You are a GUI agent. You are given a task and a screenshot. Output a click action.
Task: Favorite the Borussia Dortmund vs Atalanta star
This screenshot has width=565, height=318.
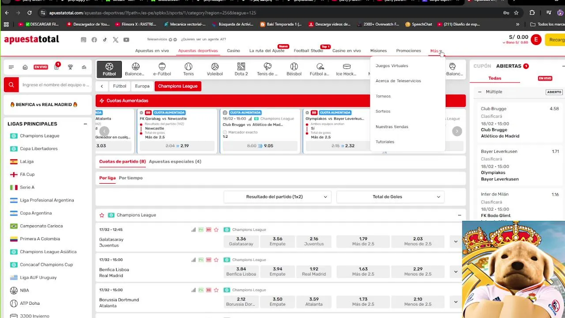(x=216, y=290)
